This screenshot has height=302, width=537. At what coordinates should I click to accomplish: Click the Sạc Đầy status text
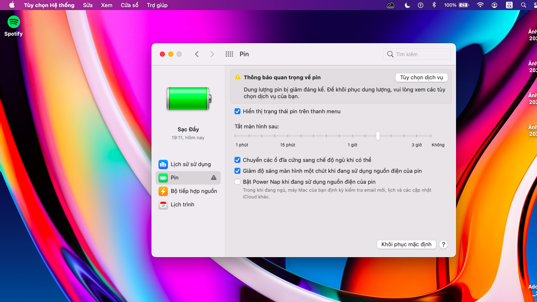[188, 130]
